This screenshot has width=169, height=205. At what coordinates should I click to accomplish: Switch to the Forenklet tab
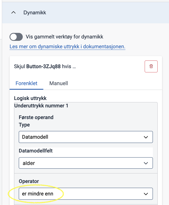[x=26, y=83]
